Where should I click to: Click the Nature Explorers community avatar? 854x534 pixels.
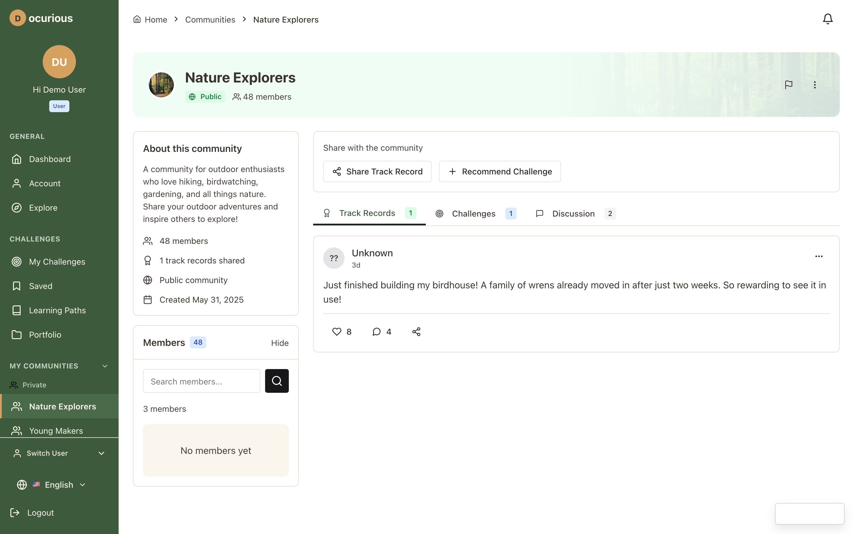coord(161,85)
